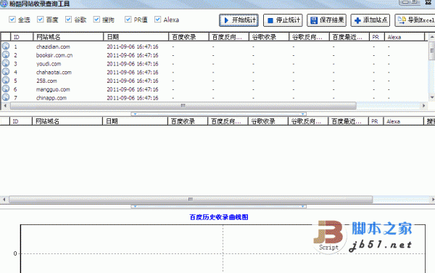435x273 pixels.
Task: Select the chazidian.com domain cell
Action: [53, 46]
